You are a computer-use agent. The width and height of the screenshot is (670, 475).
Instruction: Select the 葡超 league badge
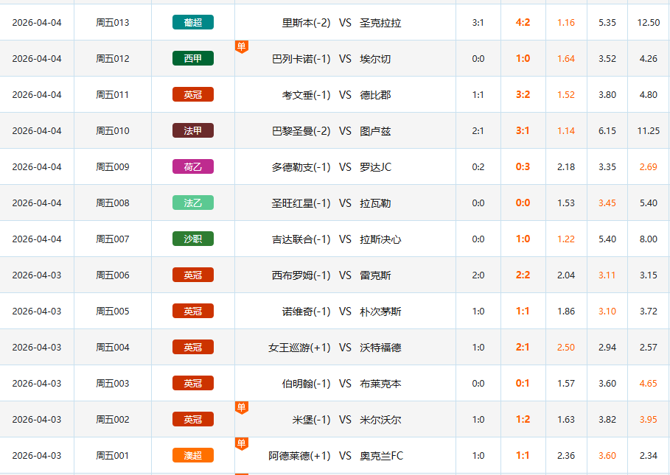[192, 22]
